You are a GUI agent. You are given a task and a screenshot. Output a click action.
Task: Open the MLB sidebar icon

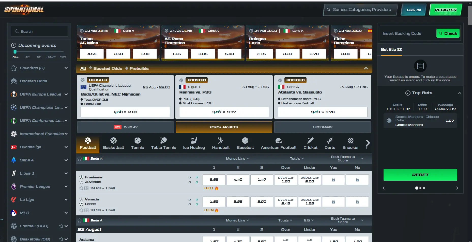coord(14,213)
